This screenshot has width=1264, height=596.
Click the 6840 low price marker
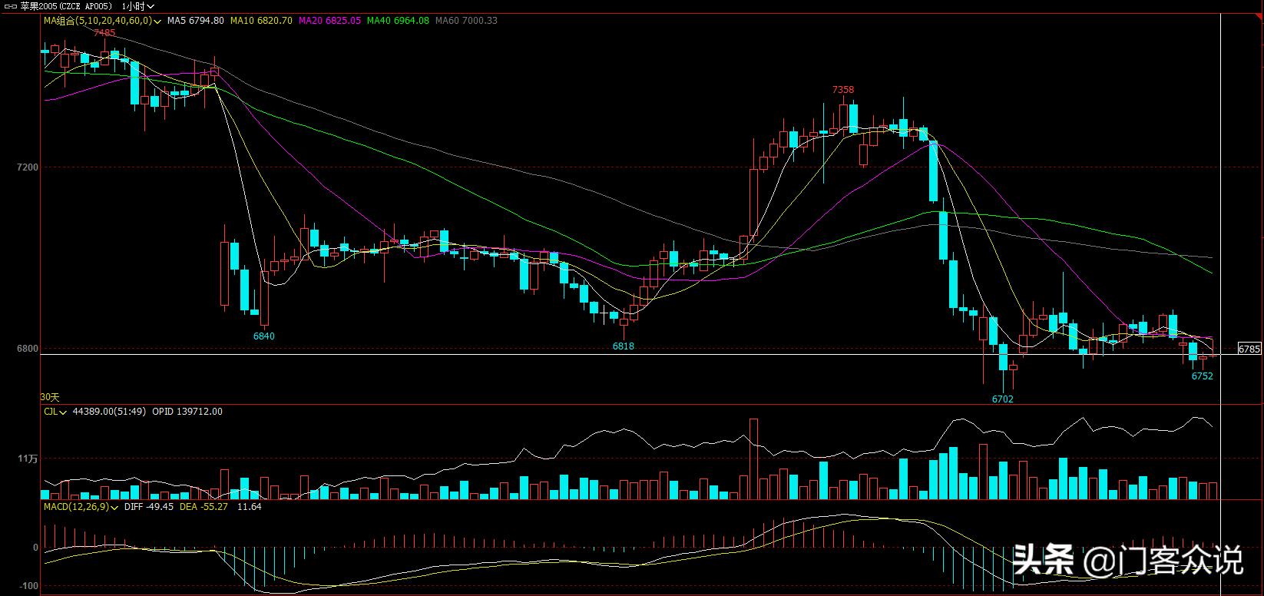(x=263, y=336)
